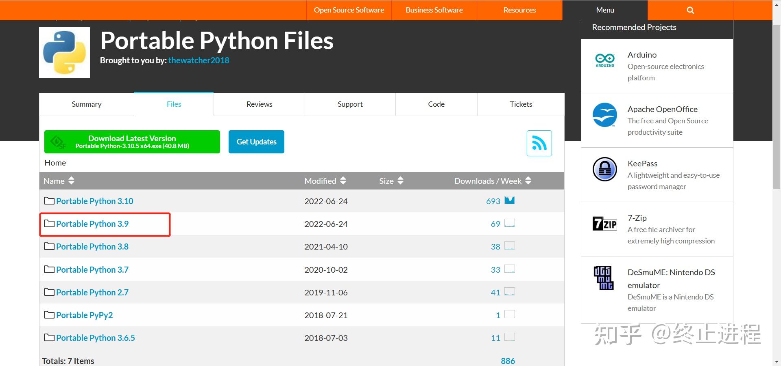Click the Apache OpenOffice icon
Image resolution: width=781 pixels, height=366 pixels.
coord(604,115)
